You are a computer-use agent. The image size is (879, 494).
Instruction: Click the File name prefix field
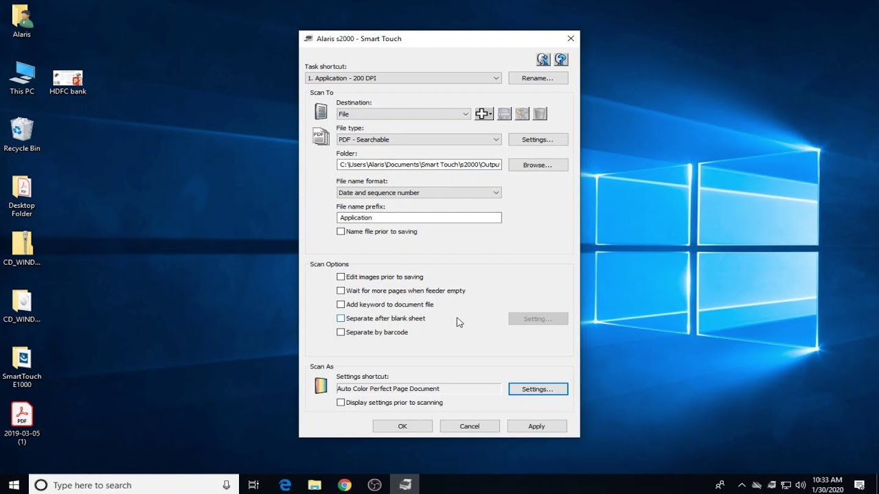[419, 217]
